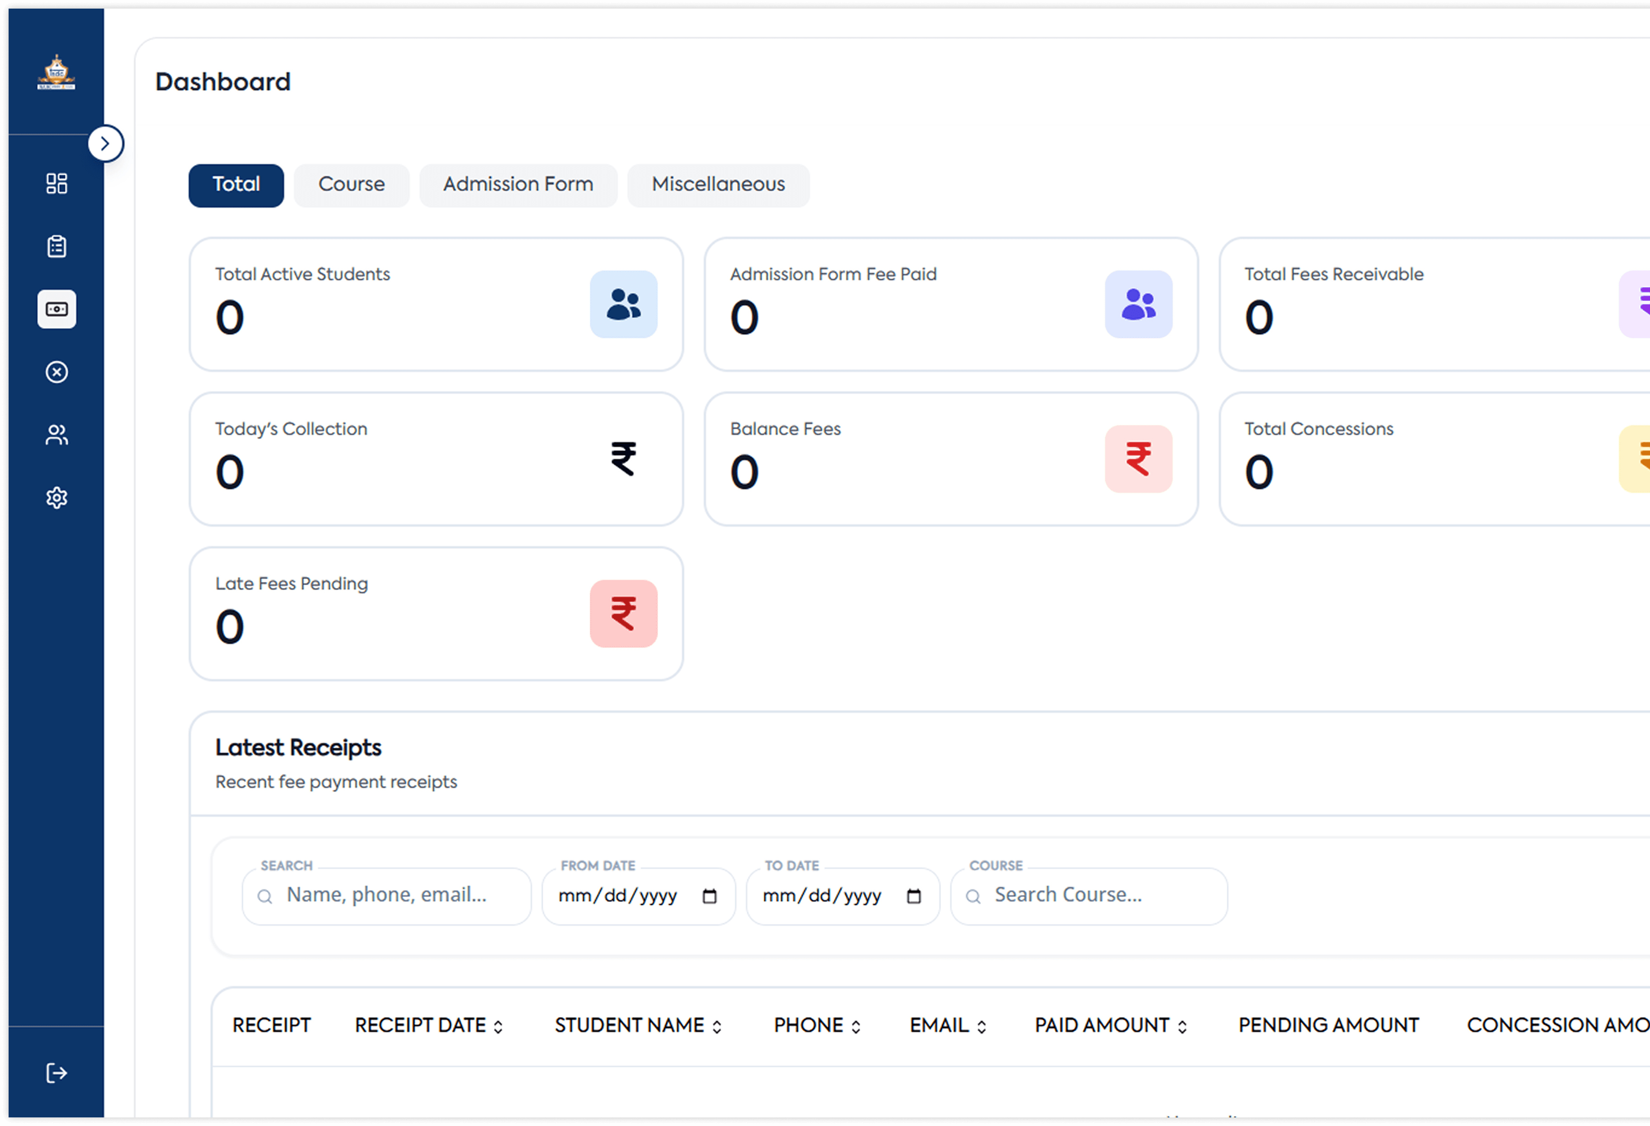Click the Late Fees Pending label
Screen dimensions: 1650x1126
[x=291, y=584]
